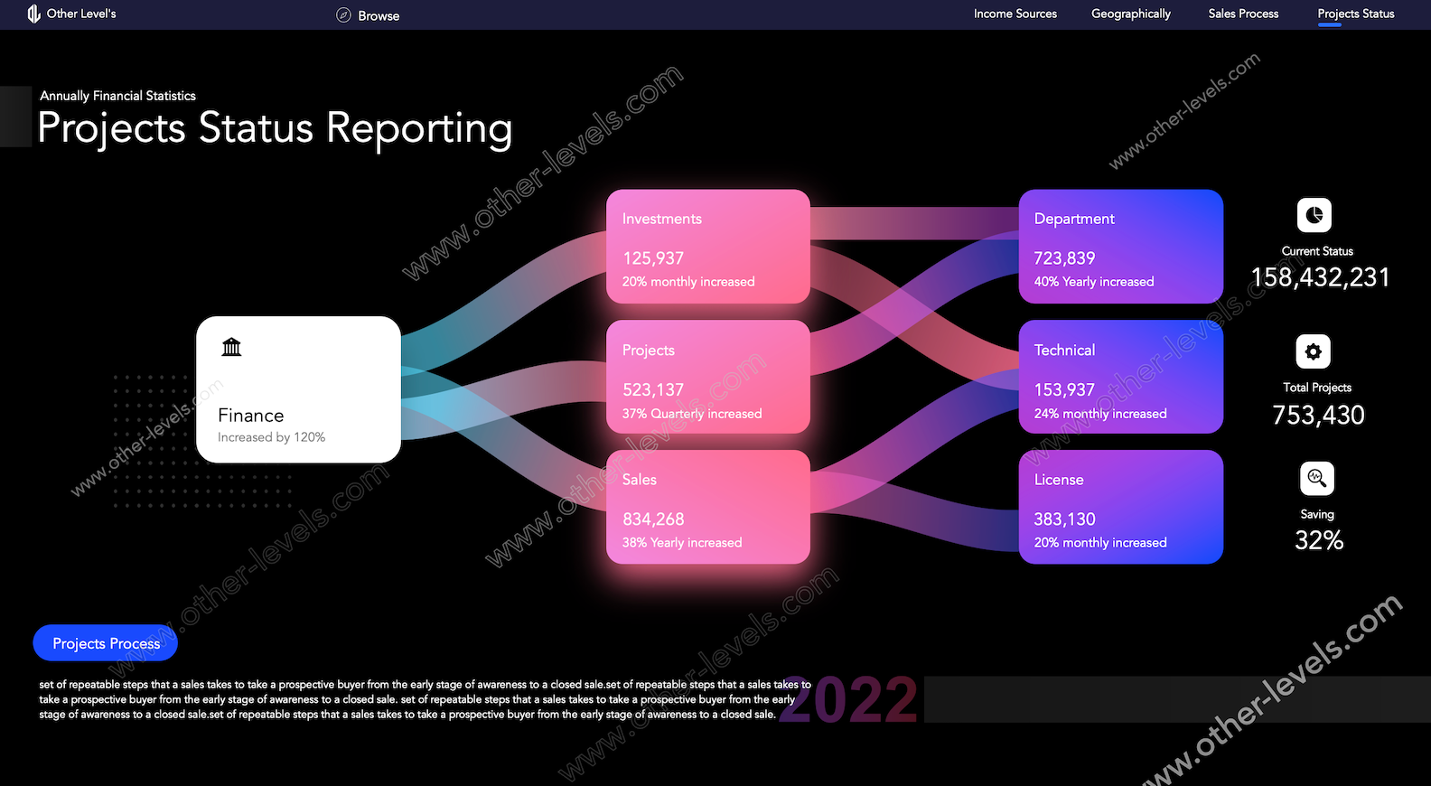Click the License value 383,130
1431x786 pixels.
(1064, 519)
